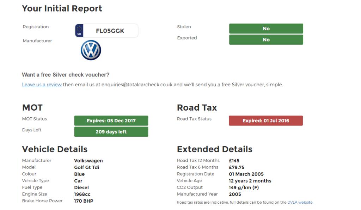This screenshot has width=361, height=210.
Task: Select the '1968cc' engine size value
Action: tap(82, 194)
